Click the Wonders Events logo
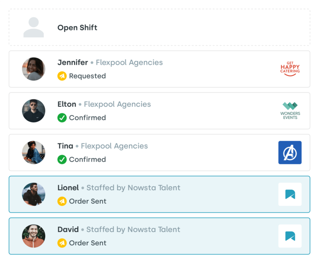This screenshot has height=261, width=319. (x=290, y=111)
